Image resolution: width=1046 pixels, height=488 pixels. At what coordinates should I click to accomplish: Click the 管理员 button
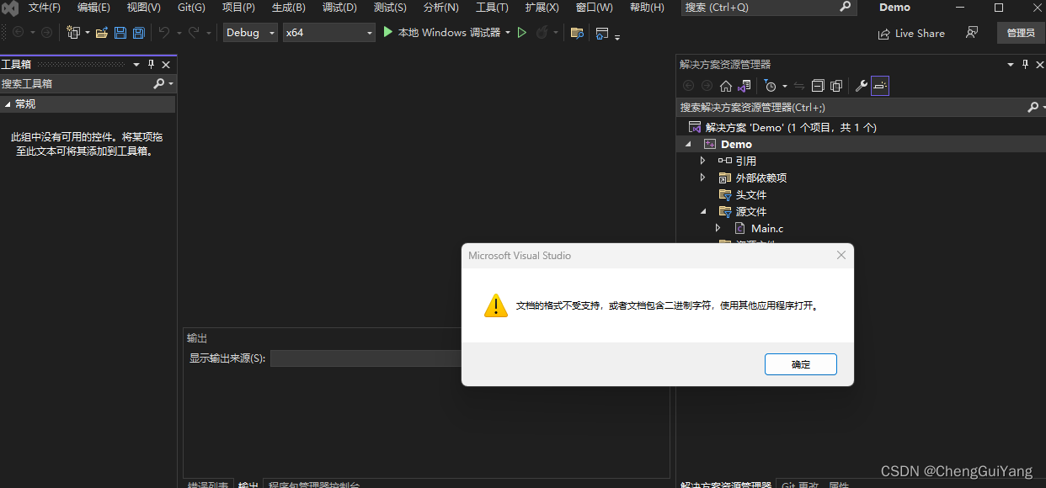1020,33
